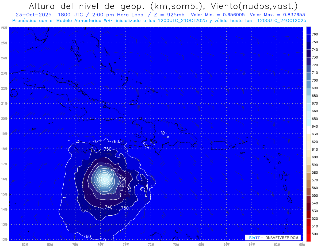
Task: Click the Sisπ logo in the map corner
Action: point(254,238)
